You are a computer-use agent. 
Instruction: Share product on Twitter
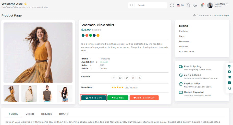[127, 78]
